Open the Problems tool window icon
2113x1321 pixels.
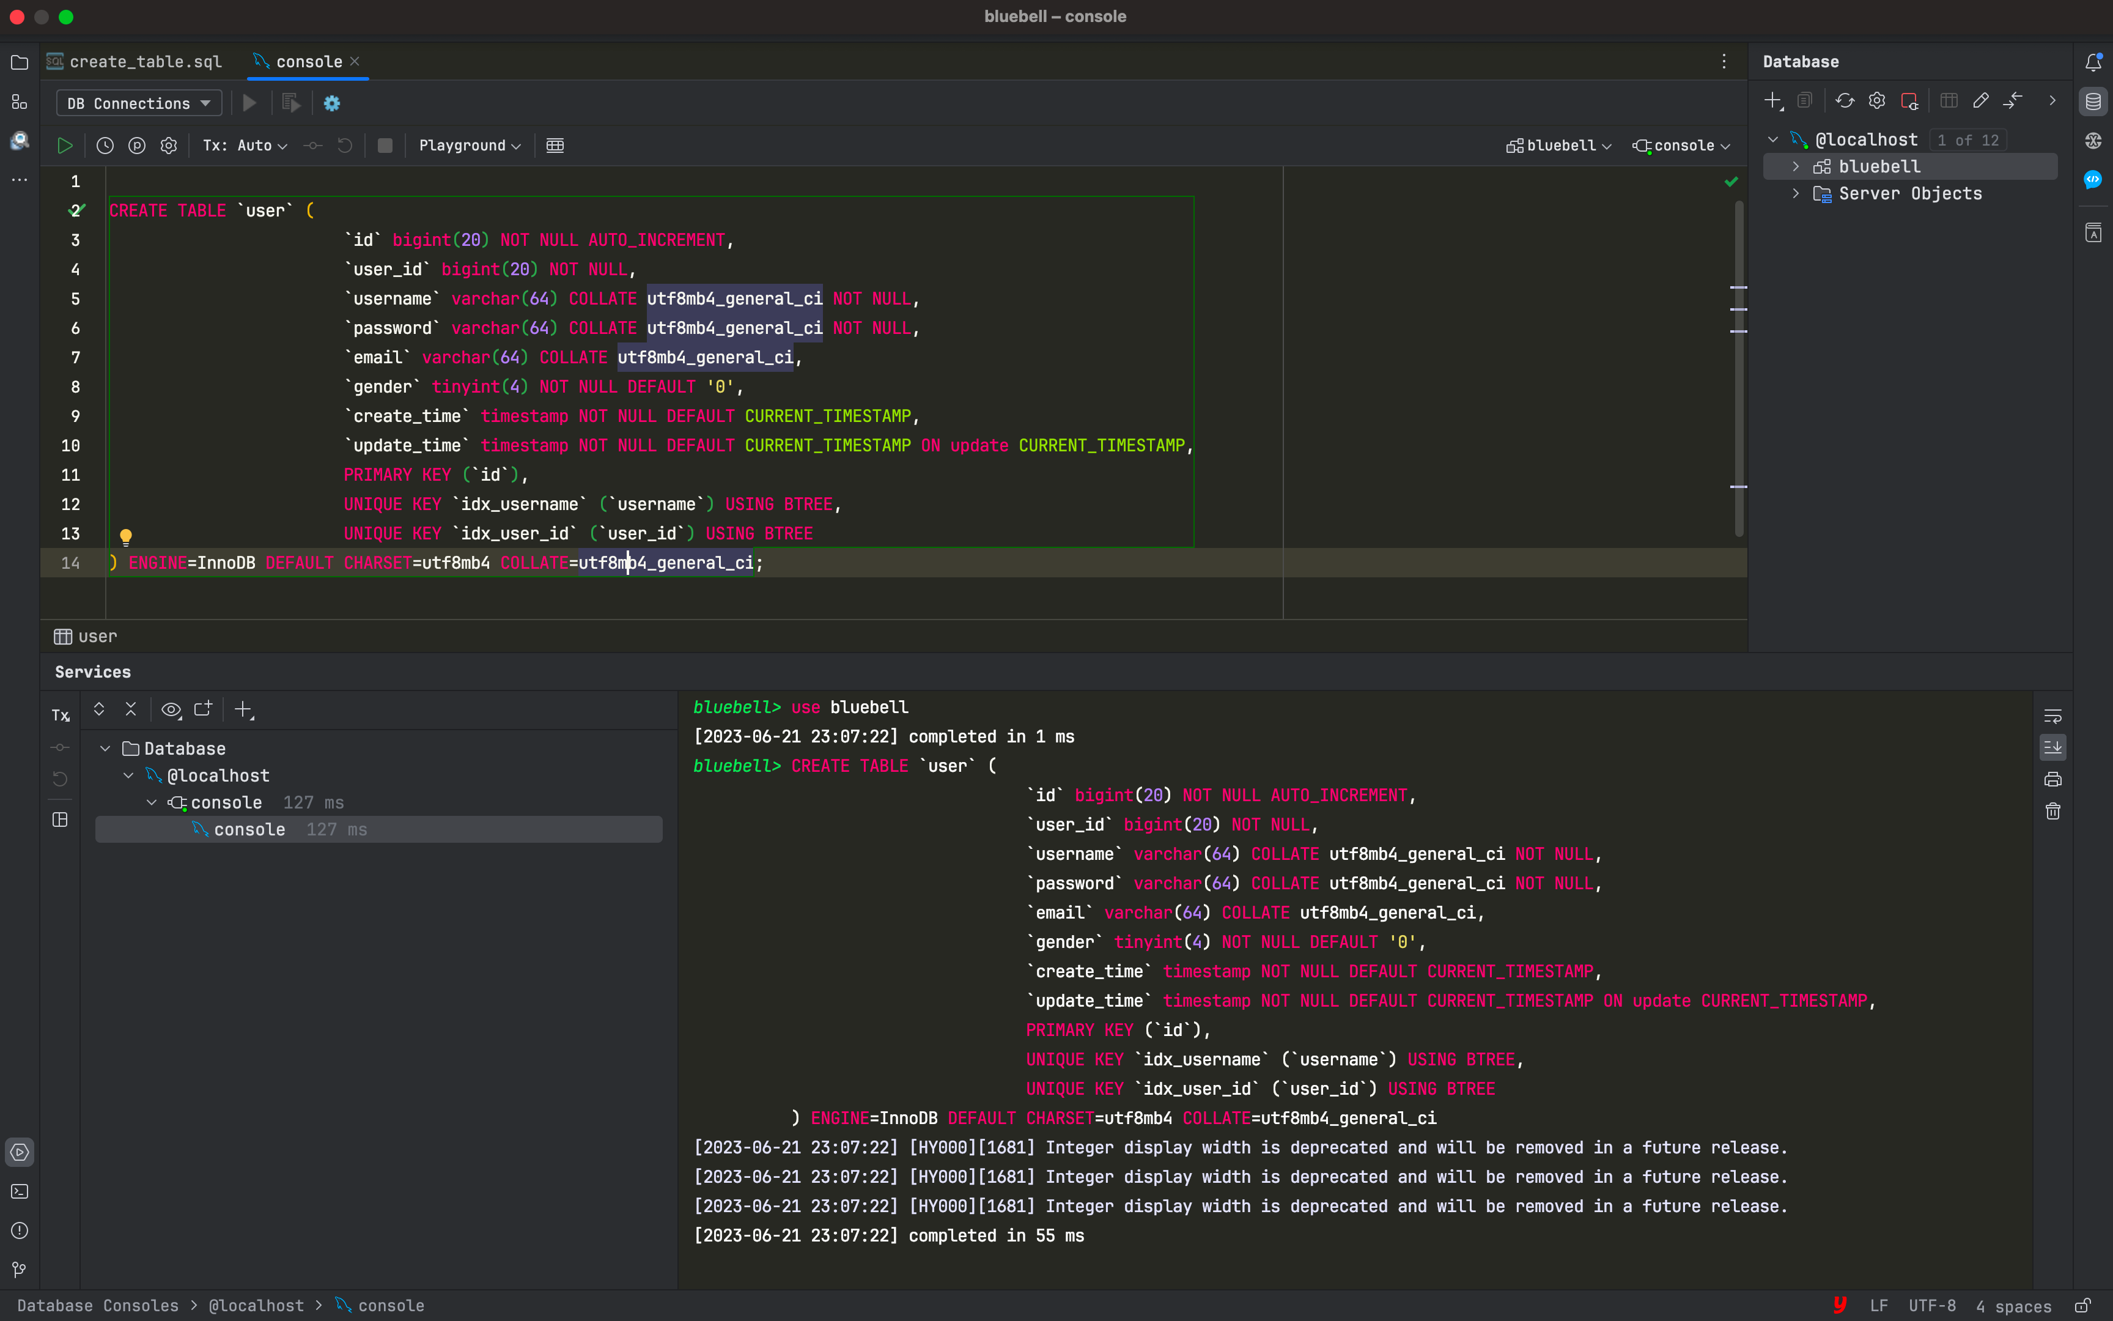click(19, 1231)
